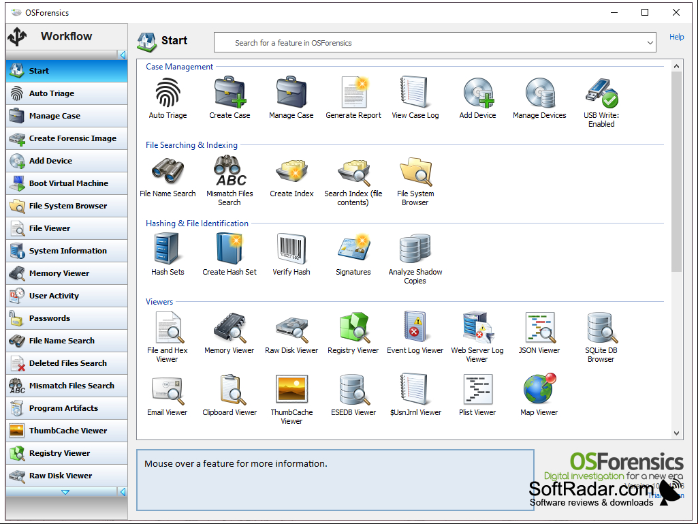Screen dimensions: 698x524
Task: Open Memory Viewer icon in Viewers section
Action: click(x=229, y=333)
